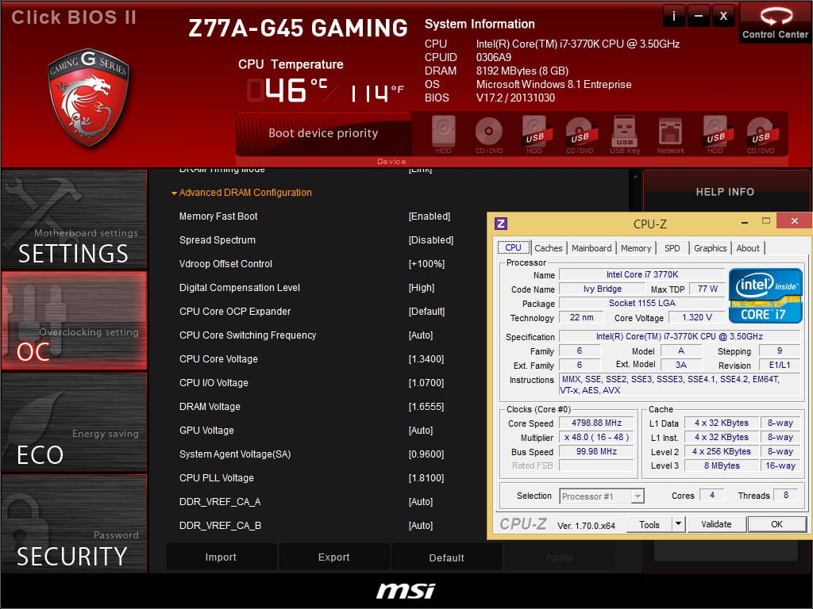
Task: Click the Package value Socket 1155 LGA
Action: tap(642, 303)
